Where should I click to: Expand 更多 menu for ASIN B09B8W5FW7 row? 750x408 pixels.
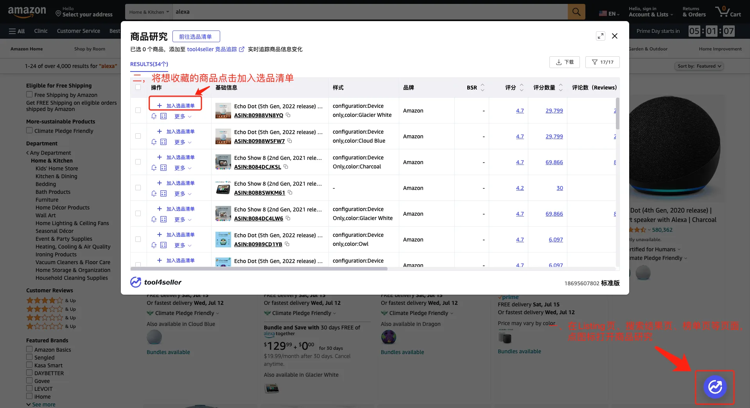click(x=183, y=142)
